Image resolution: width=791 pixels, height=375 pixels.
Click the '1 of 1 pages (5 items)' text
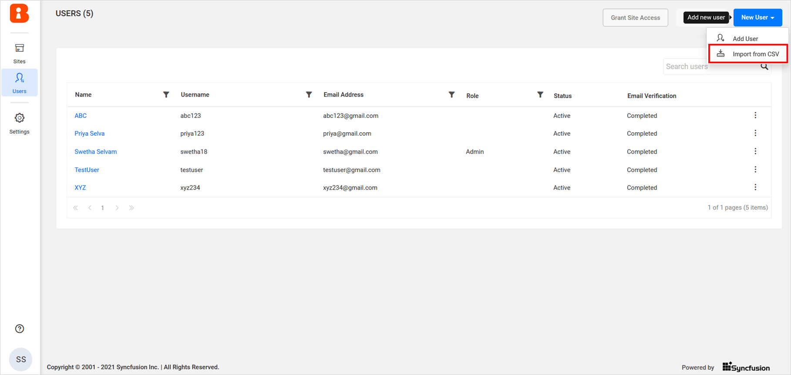click(x=737, y=208)
